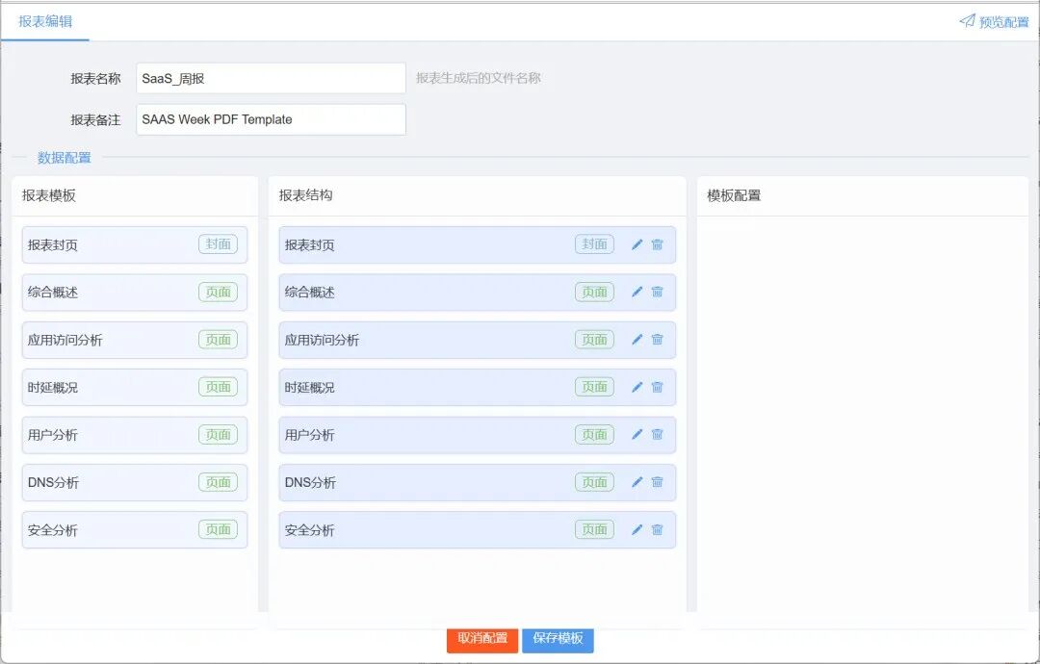This screenshot has height=664, width=1040.
Task: Click the paper-plane icon next to 预览配置
Action: tap(967, 19)
